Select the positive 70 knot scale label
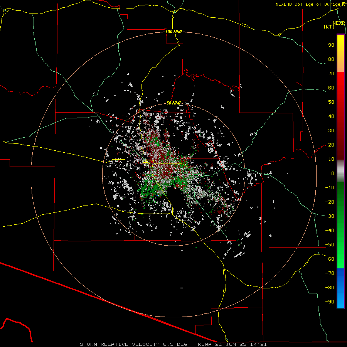The width and height of the screenshot is (347, 347). 331,74
